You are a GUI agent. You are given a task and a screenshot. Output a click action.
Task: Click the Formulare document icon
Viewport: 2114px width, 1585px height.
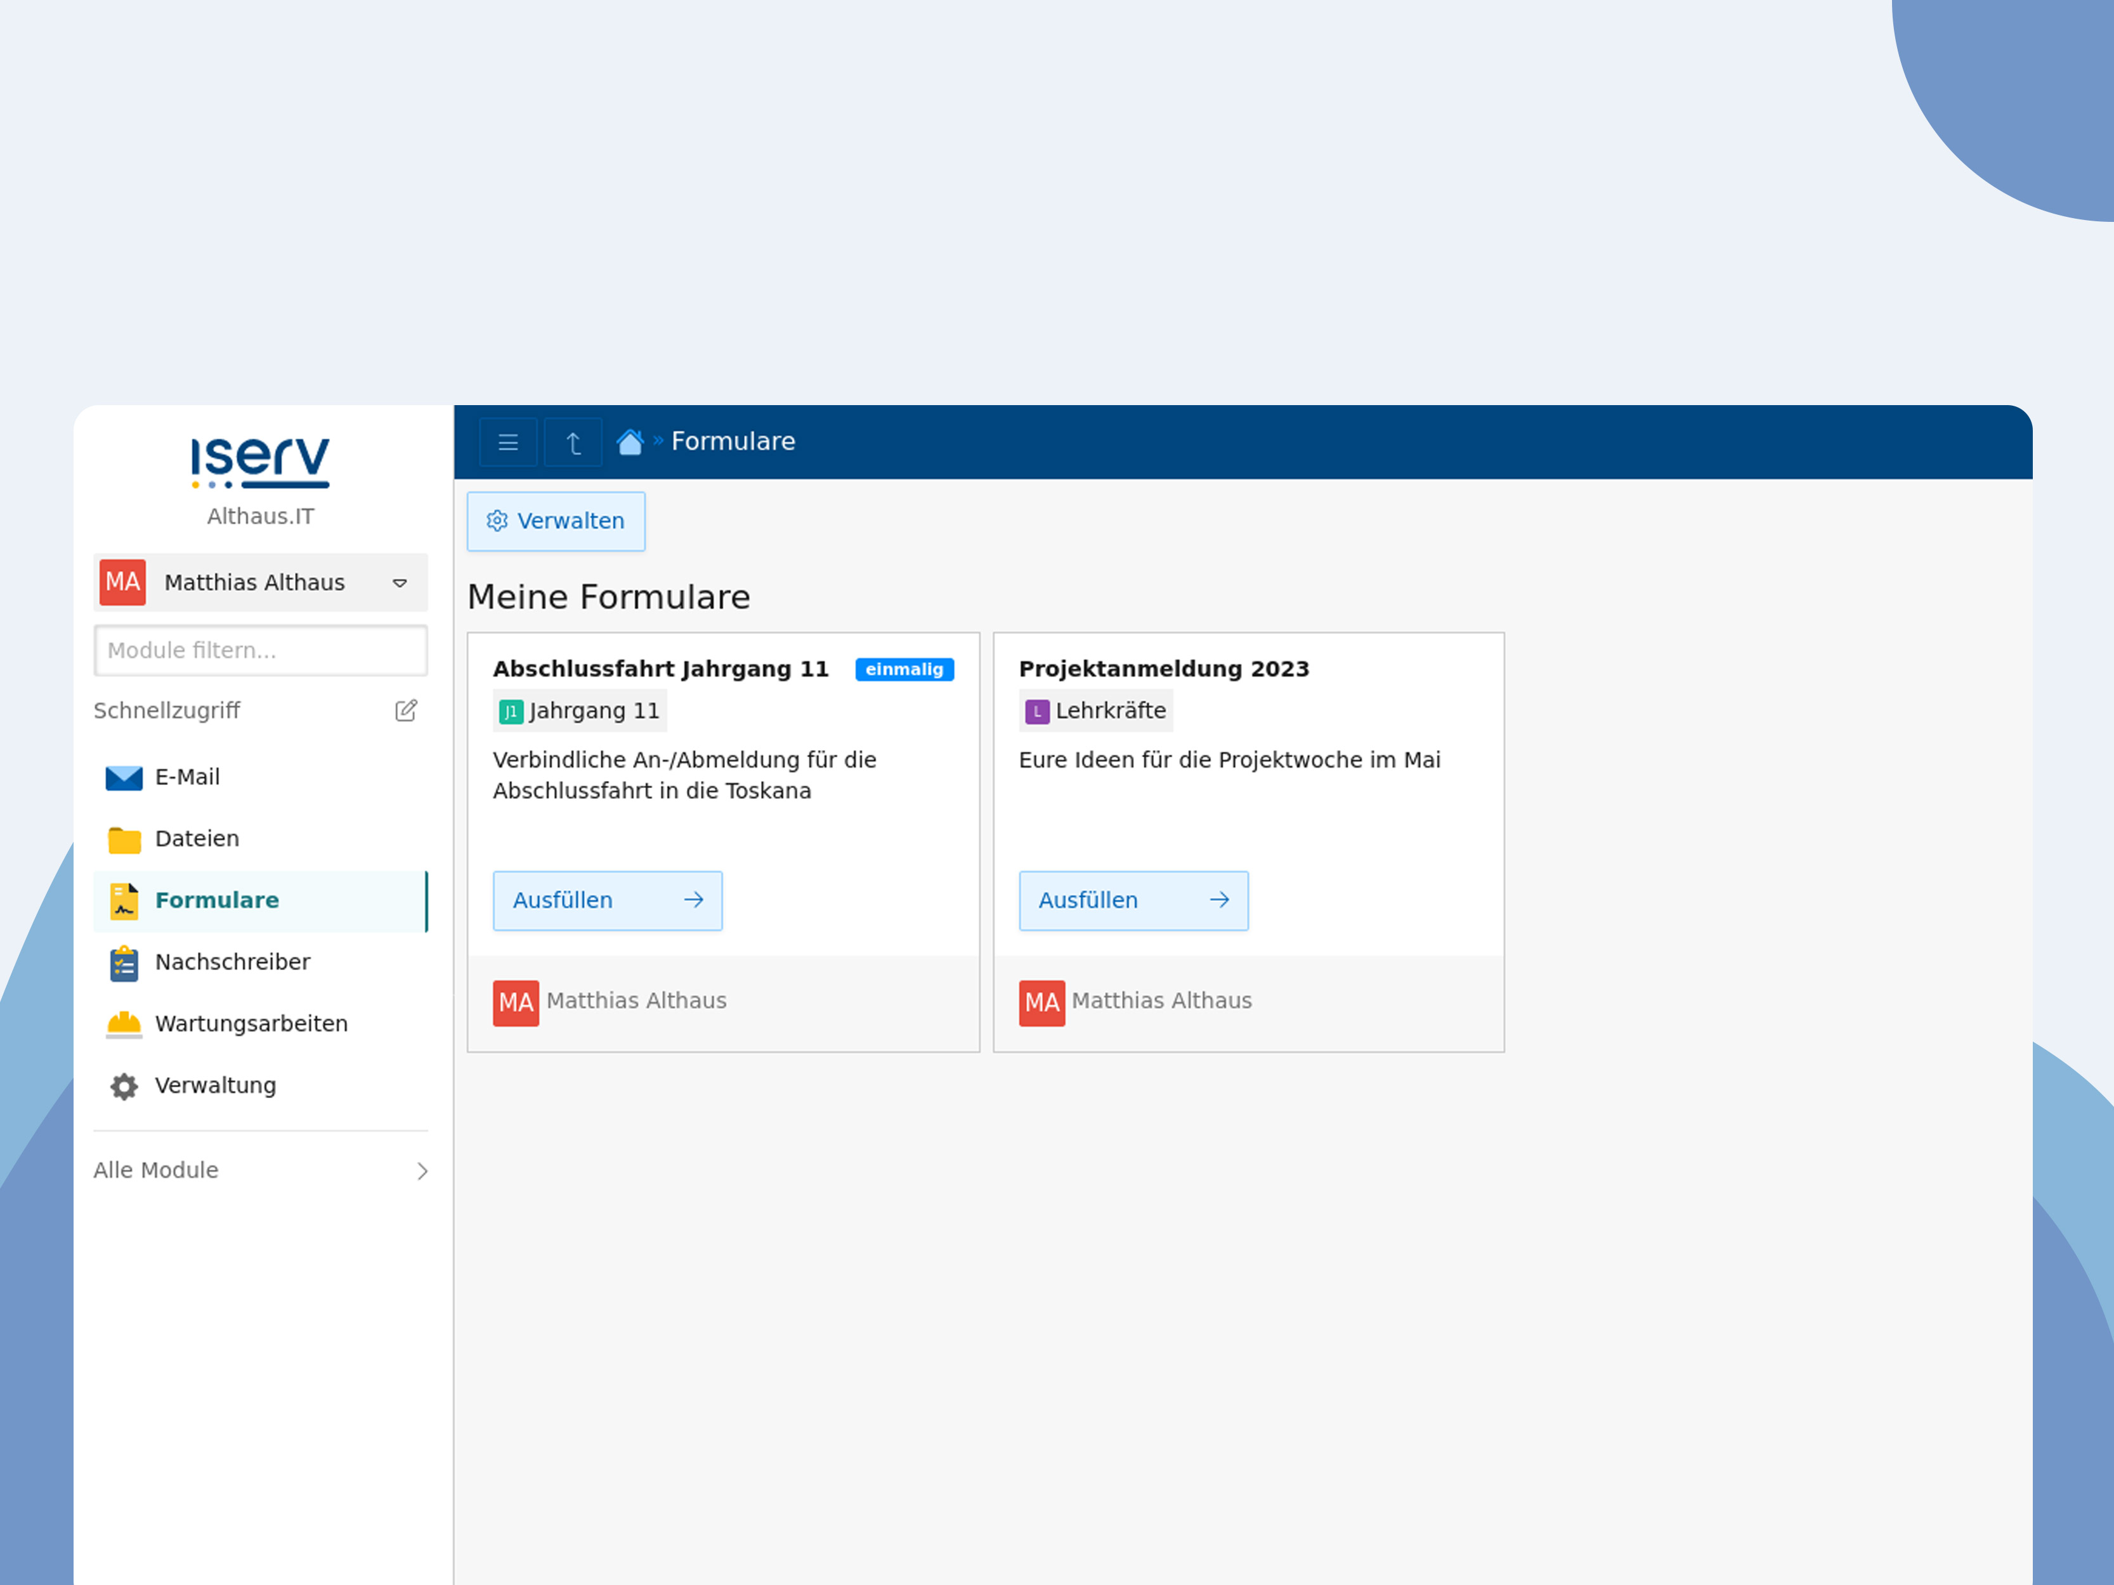click(x=124, y=901)
